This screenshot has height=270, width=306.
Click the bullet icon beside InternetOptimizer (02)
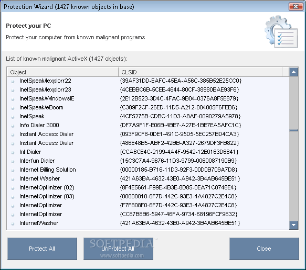(13, 188)
